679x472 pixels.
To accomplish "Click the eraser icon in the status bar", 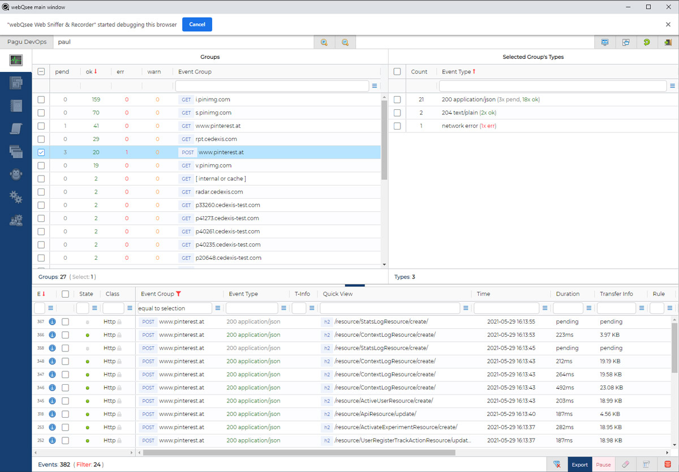I will 625,465.
